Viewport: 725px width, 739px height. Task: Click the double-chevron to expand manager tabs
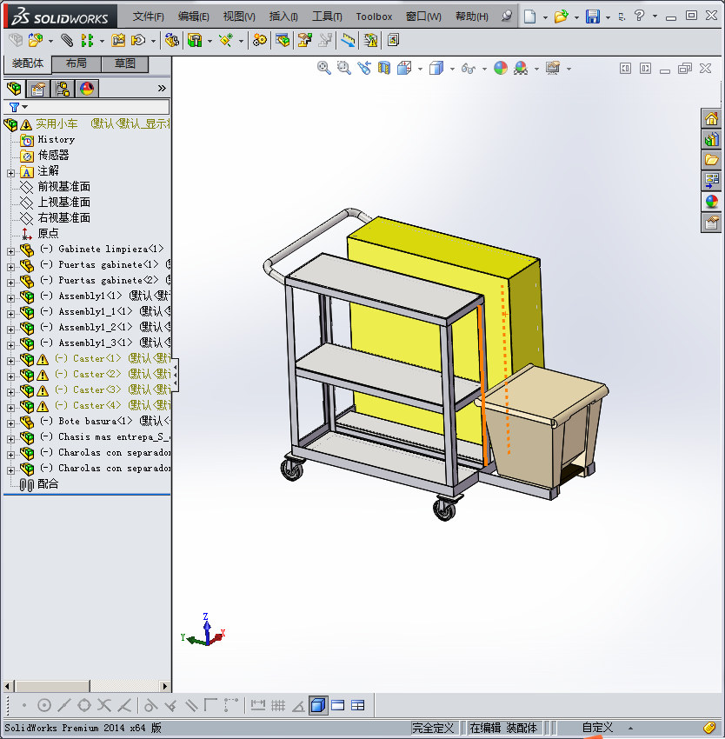click(x=162, y=88)
